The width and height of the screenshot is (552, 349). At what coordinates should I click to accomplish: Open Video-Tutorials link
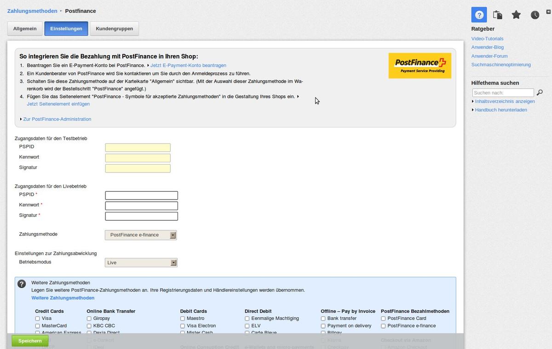[487, 39]
